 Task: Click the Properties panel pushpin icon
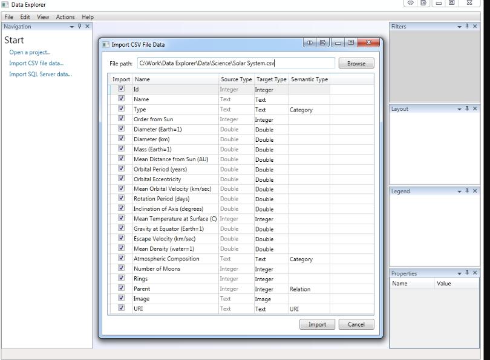coord(467,274)
